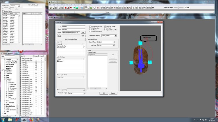Image resolution: width=218 pixels, height=122 pixels.
Task: Click the speech bubble toolbar icon
Action: click(94, 8)
